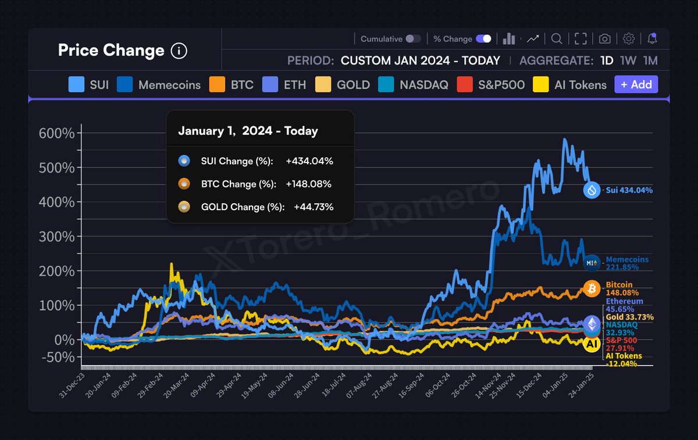Toggle ETH series in legend

pos(284,85)
